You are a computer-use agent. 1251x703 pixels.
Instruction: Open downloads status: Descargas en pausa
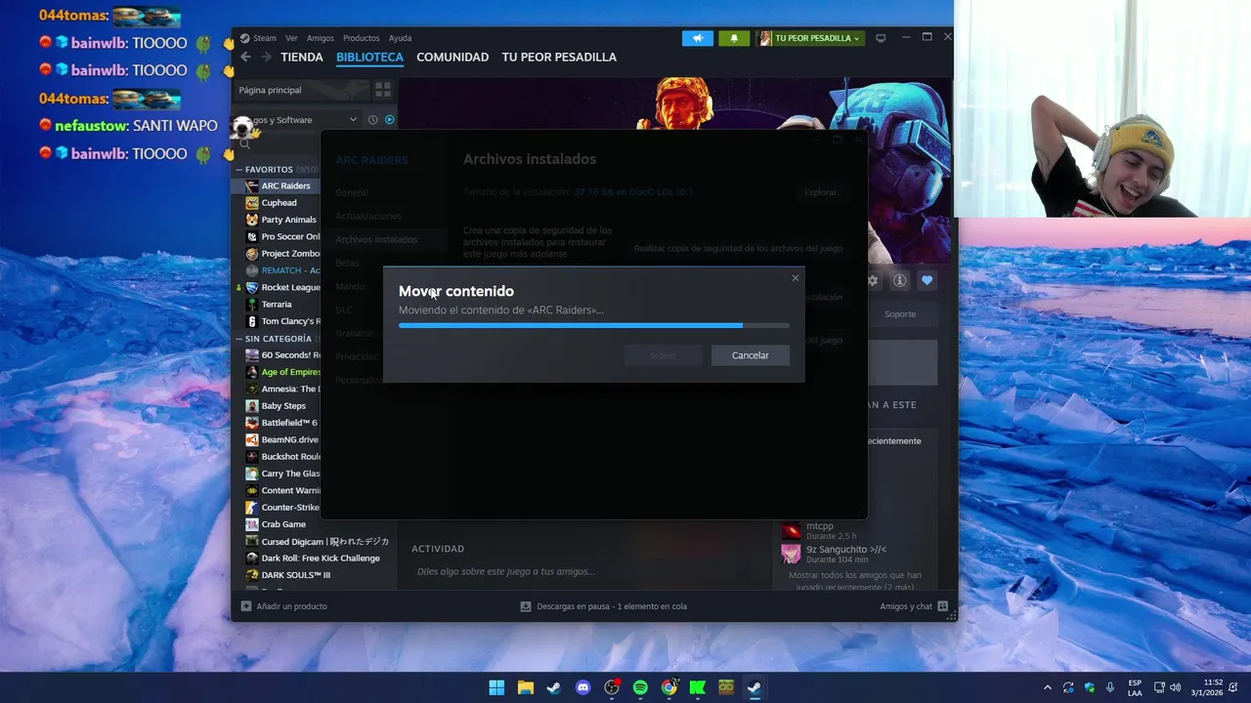[604, 606]
